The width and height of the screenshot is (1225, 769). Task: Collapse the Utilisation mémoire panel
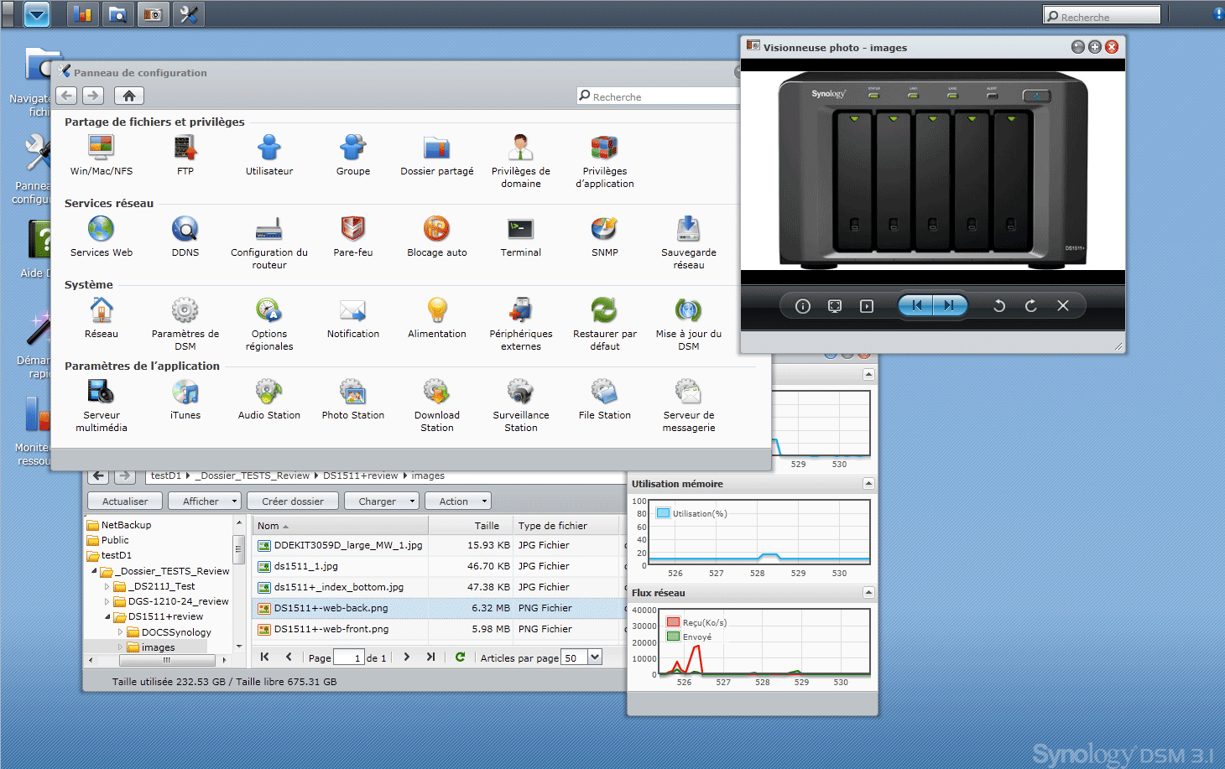coord(868,484)
